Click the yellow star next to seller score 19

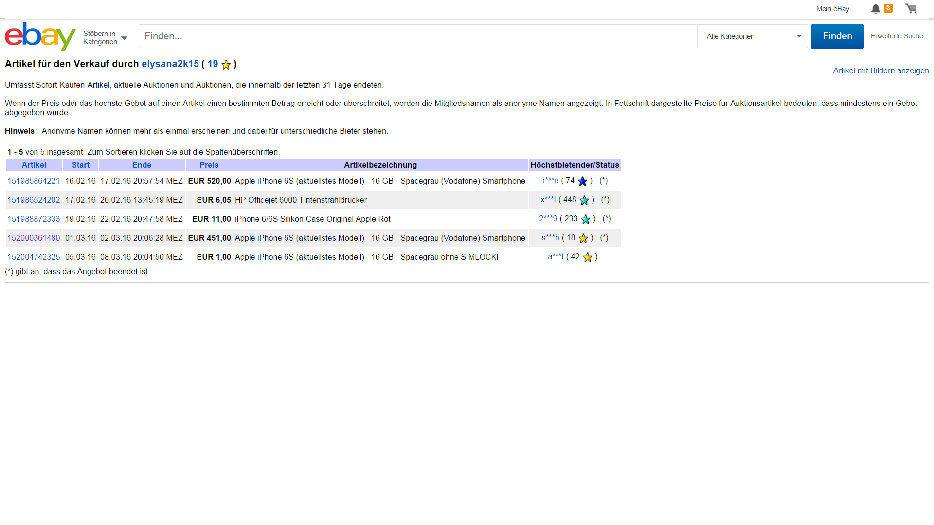coord(226,65)
